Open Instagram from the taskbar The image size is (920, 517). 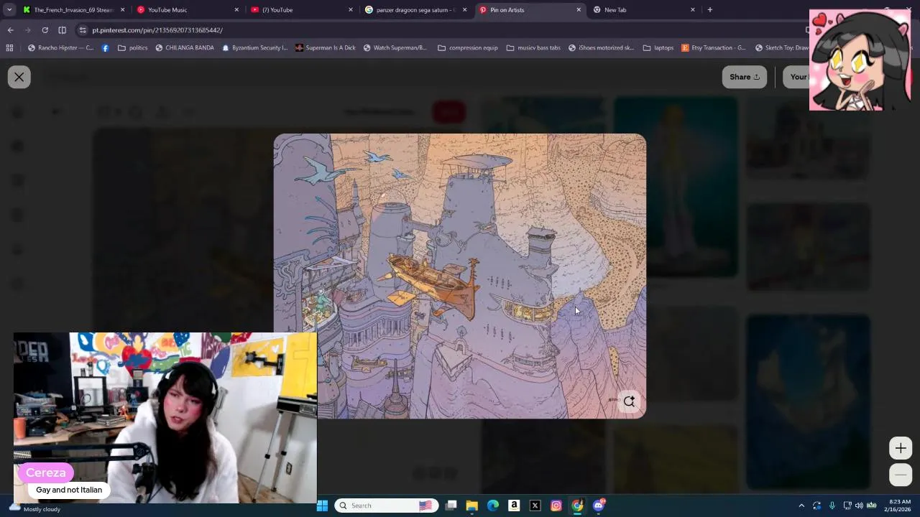(x=556, y=506)
